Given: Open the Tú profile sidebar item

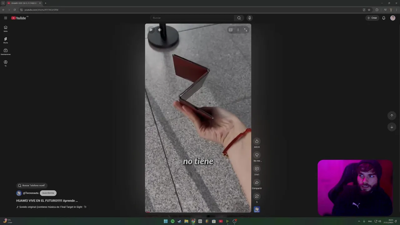Looking at the screenshot, I should point(5,63).
